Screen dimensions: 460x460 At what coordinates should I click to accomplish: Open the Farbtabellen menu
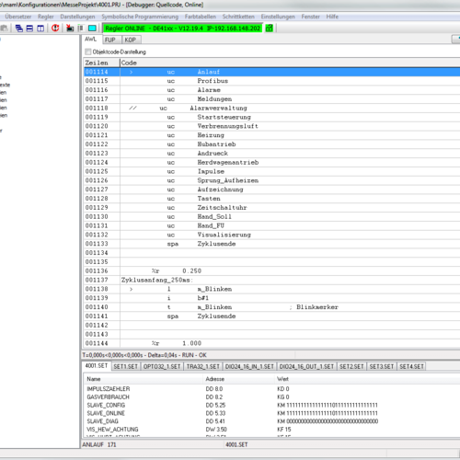click(x=201, y=17)
